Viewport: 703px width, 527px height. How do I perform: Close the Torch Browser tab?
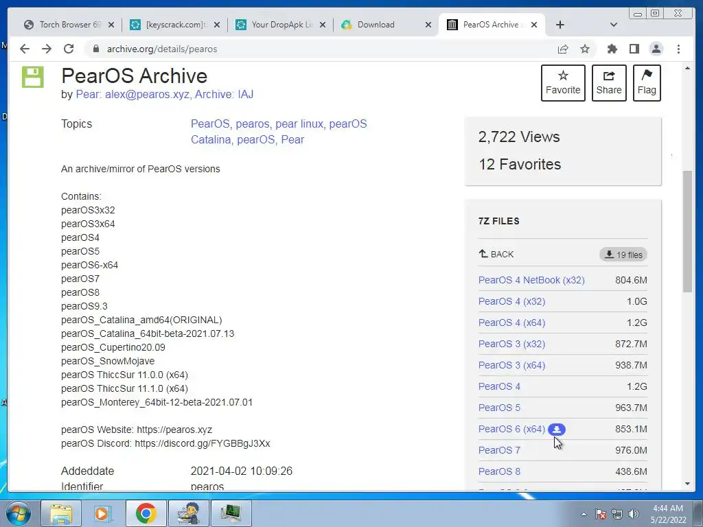(x=111, y=25)
